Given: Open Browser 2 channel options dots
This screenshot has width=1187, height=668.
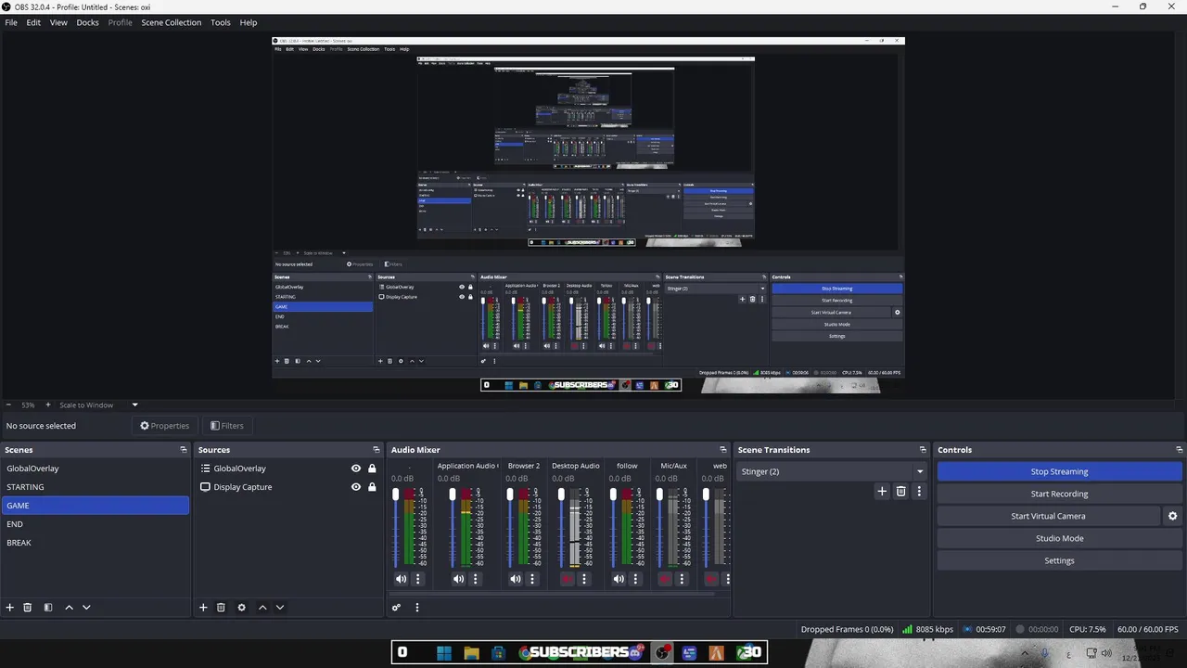Looking at the screenshot, I should (x=532, y=579).
